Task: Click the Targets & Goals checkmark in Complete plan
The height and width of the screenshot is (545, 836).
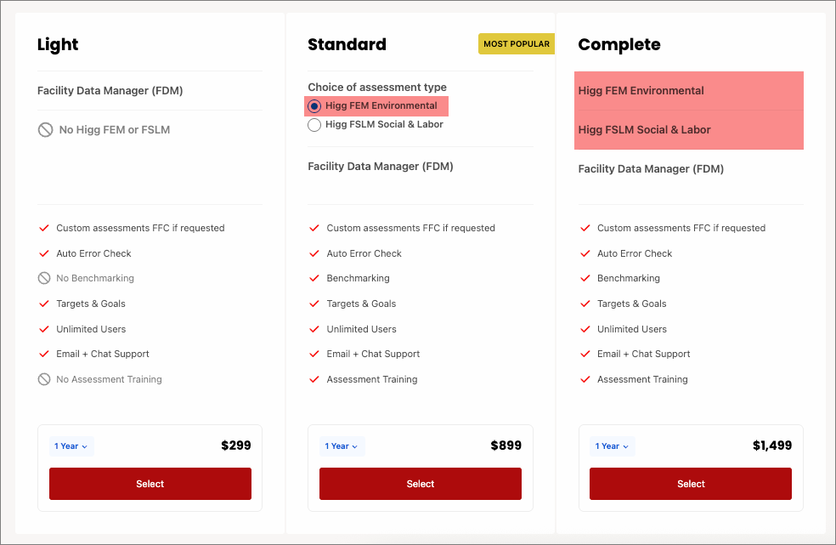Action: pos(585,304)
